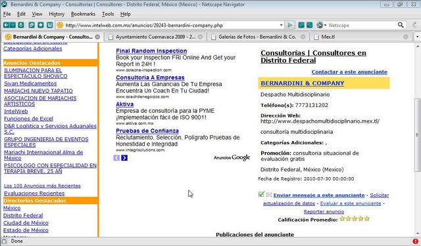Show previous Google ads with left arrow

[x=116, y=157]
